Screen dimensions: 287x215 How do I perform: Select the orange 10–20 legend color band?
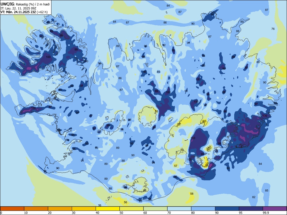36,209
